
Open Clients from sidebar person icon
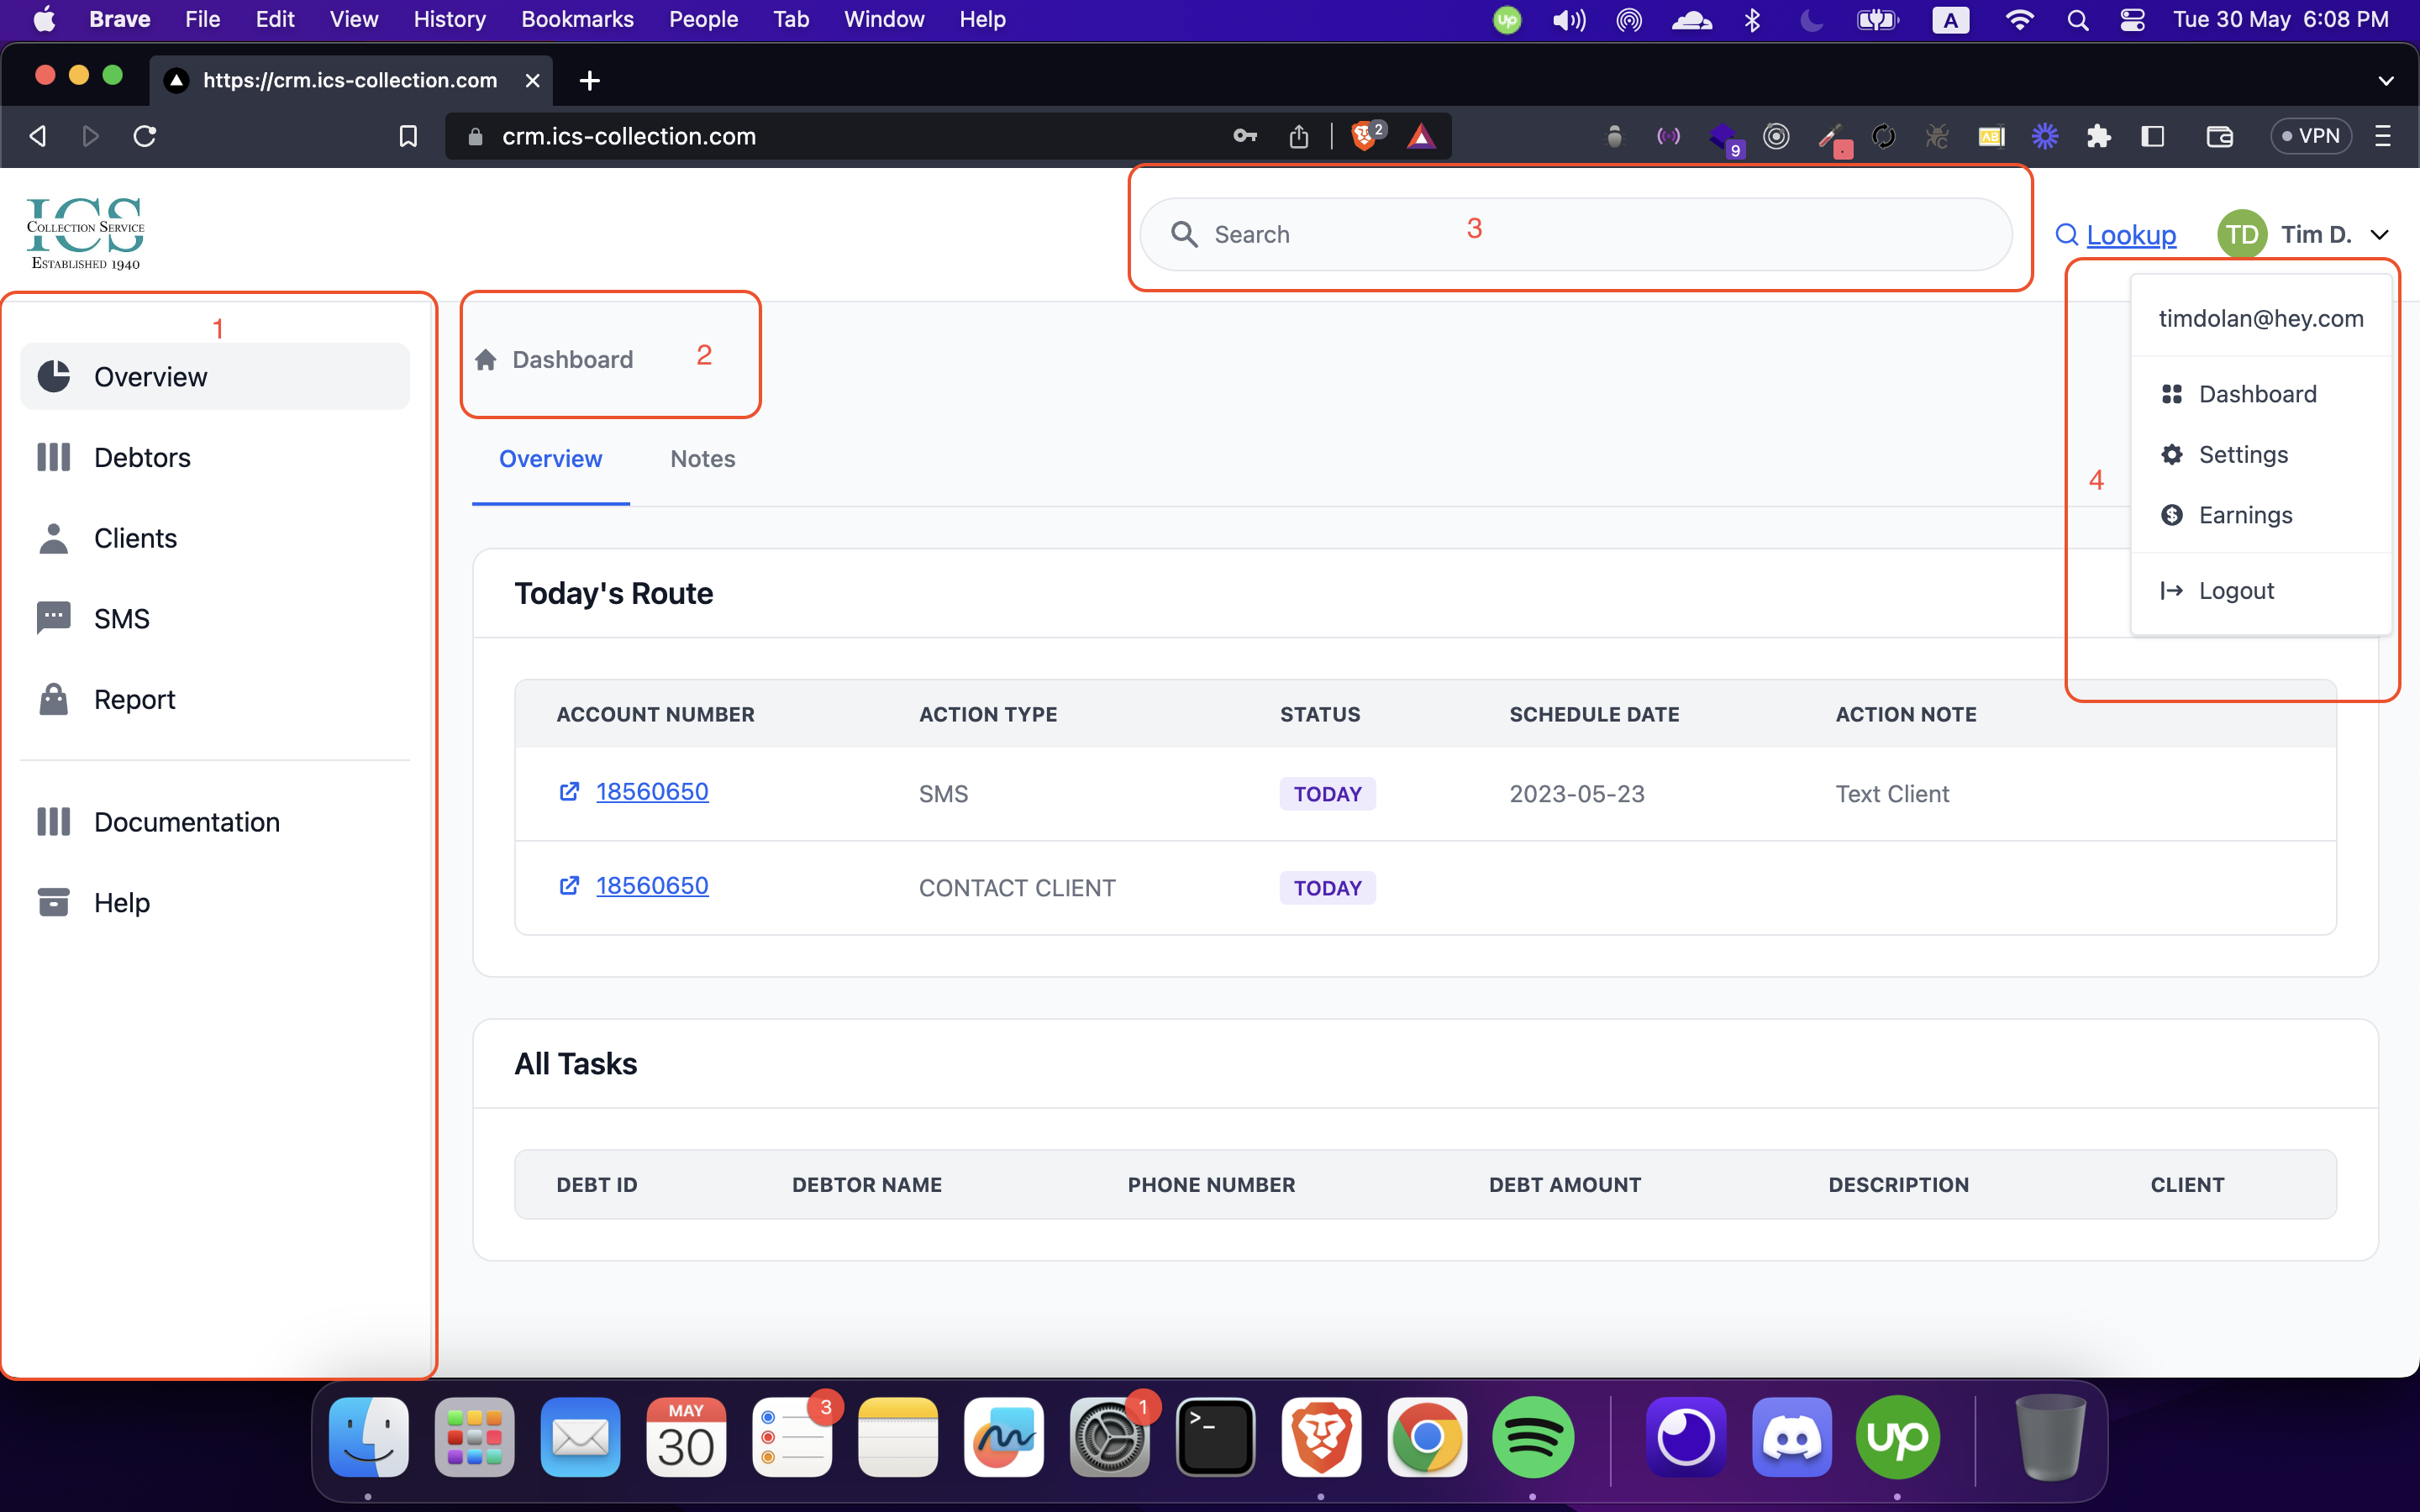pyautogui.click(x=53, y=538)
